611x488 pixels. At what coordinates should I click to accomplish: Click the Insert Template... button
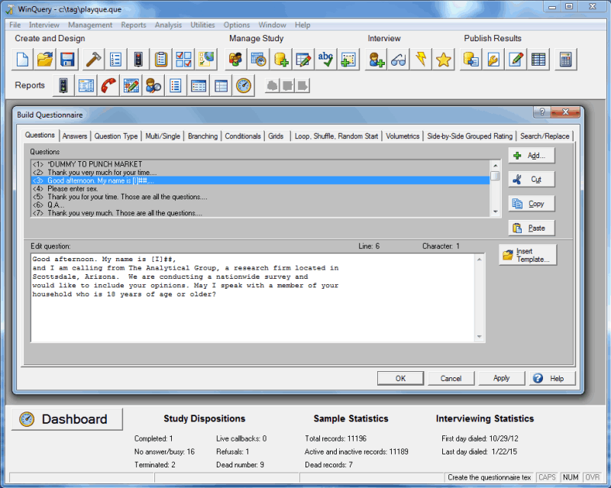(528, 255)
